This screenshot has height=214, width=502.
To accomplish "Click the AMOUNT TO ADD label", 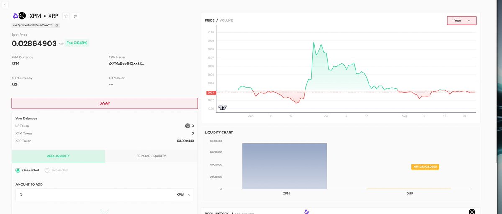I will point(29,184).
